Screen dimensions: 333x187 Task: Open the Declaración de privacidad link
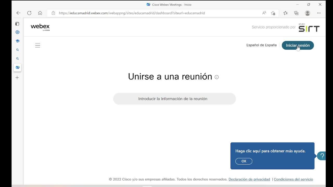(x=249, y=179)
